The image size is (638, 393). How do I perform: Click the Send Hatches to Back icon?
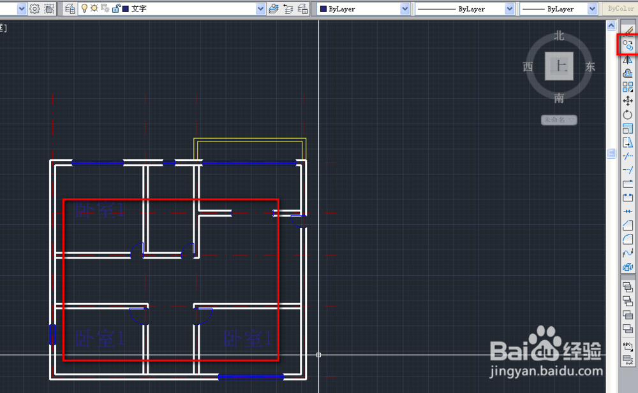pos(628,360)
